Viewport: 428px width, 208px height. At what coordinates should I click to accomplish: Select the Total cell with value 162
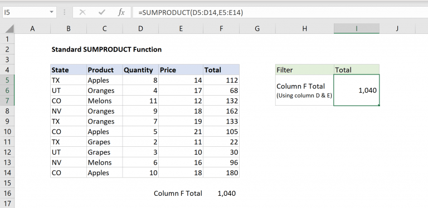pos(221,111)
